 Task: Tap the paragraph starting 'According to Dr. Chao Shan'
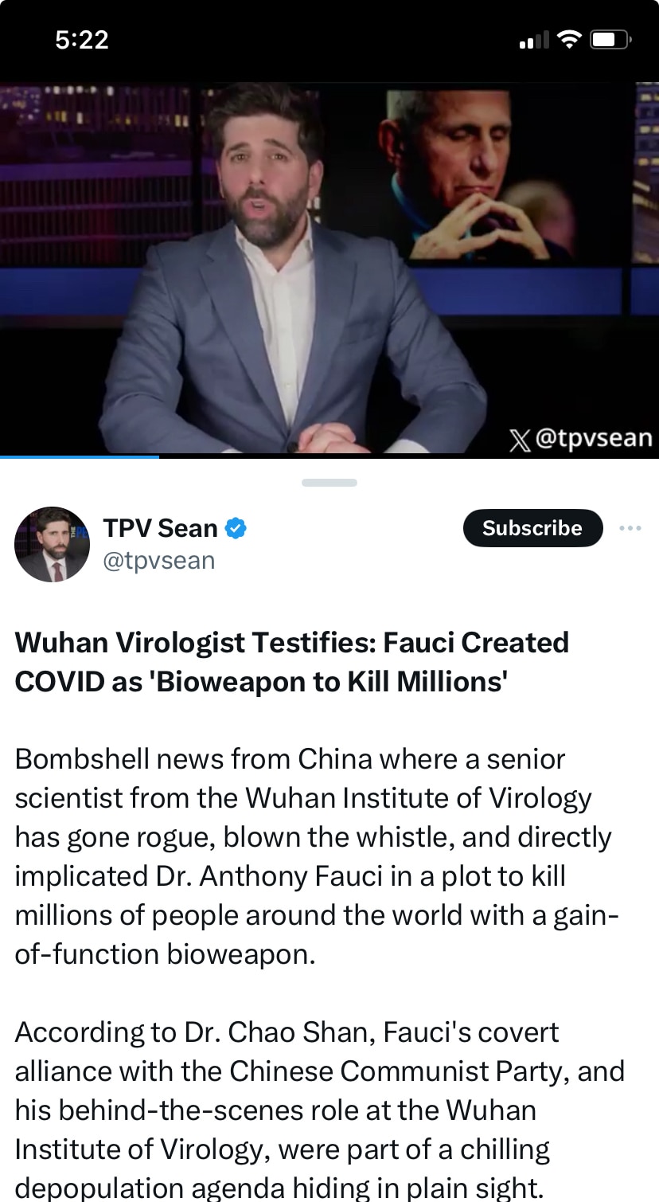pos(320,1110)
